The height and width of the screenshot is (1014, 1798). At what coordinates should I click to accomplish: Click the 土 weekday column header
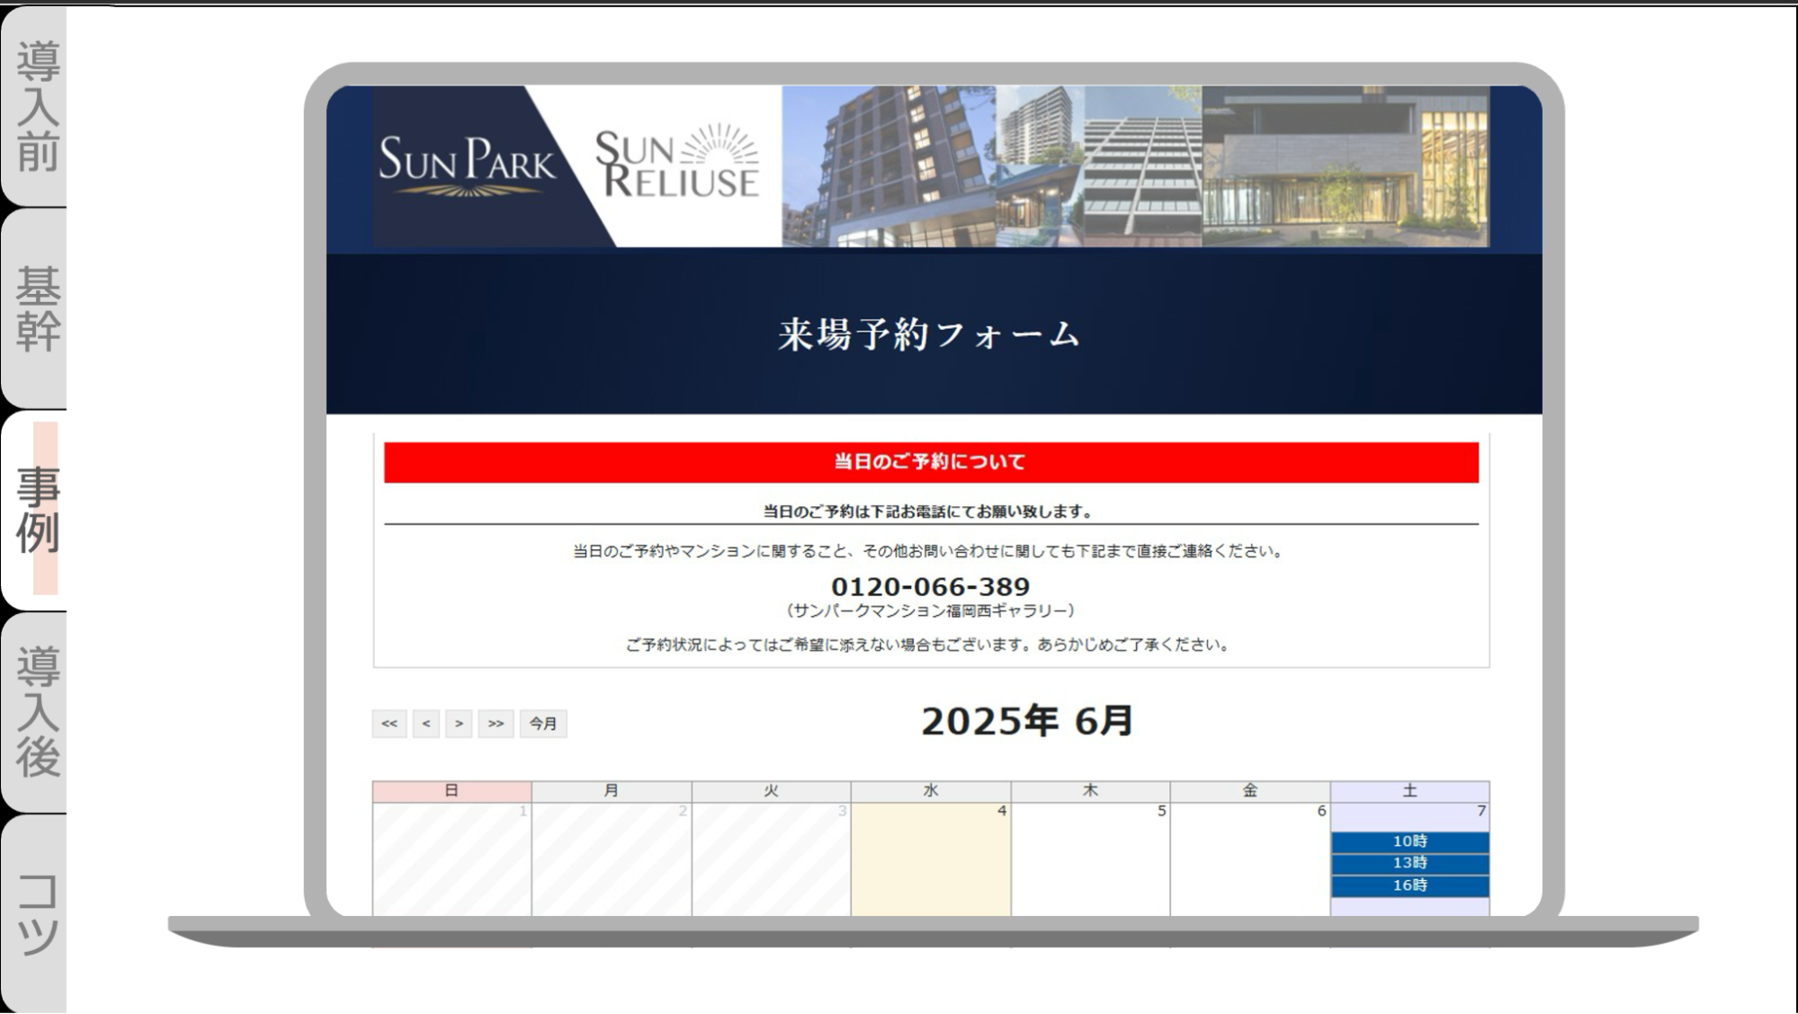pyautogui.click(x=1409, y=791)
